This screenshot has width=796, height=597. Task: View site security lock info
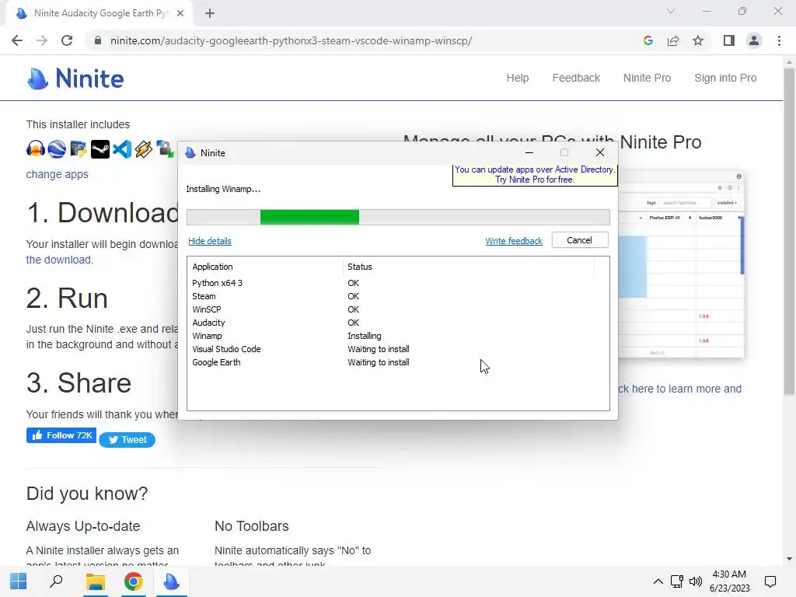(x=98, y=40)
